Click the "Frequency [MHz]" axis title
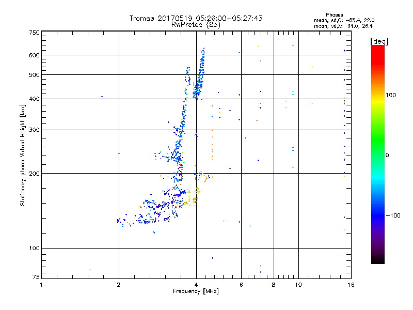The image size is (413, 310). [x=196, y=291]
